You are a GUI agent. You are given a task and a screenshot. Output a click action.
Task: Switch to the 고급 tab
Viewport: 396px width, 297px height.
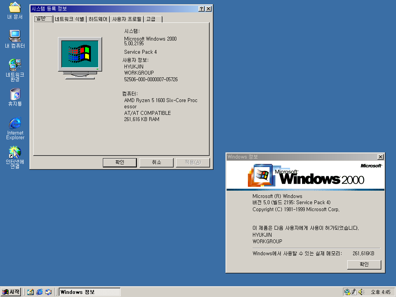tap(153, 19)
